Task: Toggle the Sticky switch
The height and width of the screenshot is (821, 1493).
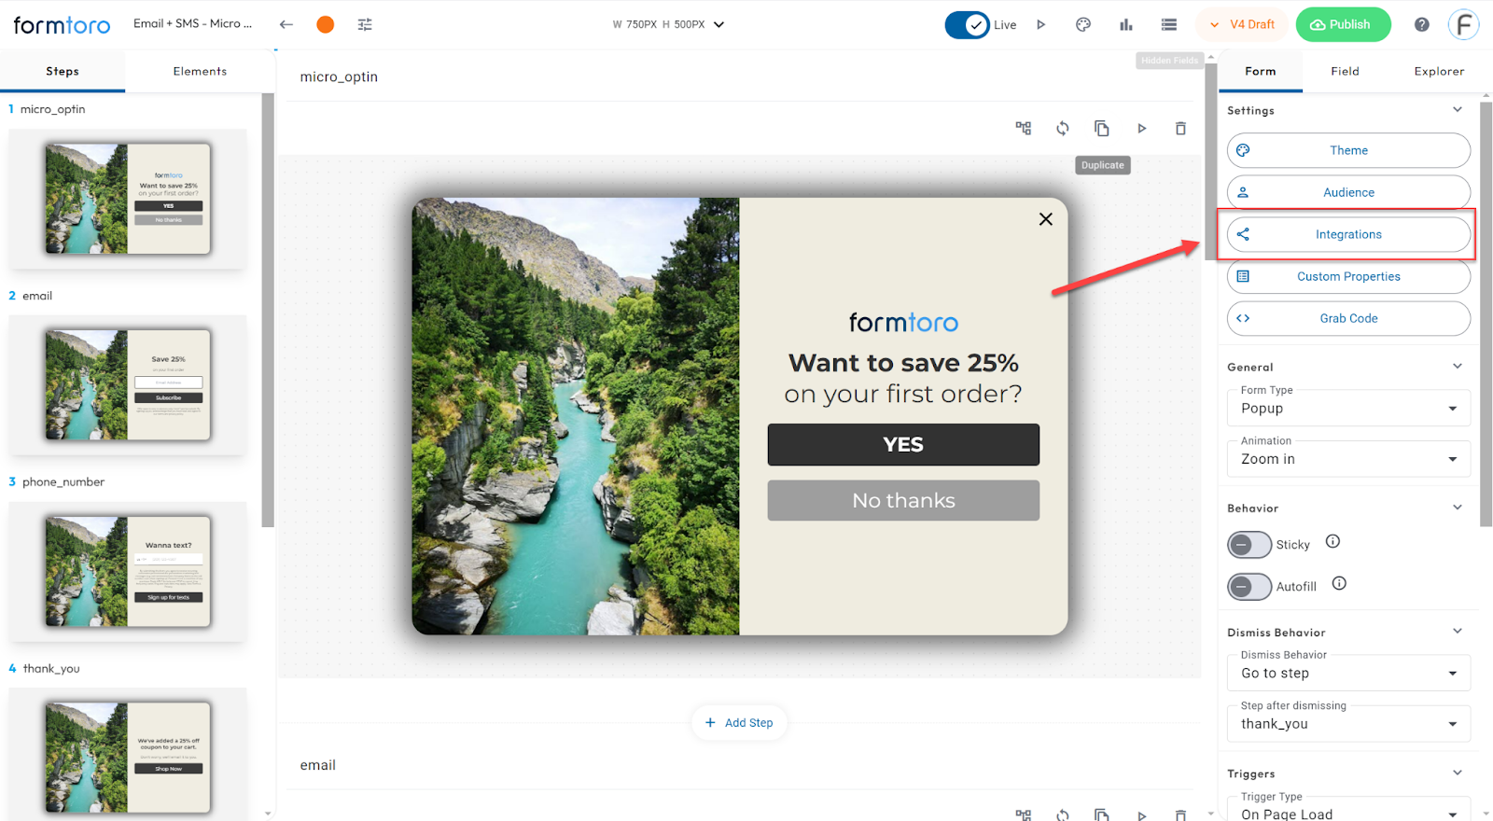Action: pyautogui.click(x=1249, y=545)
